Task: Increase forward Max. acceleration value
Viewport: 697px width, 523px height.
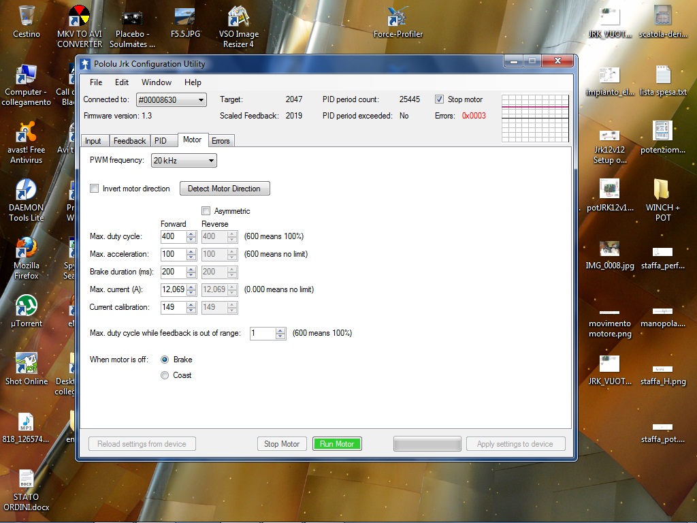Action: (x=191, y=252)
